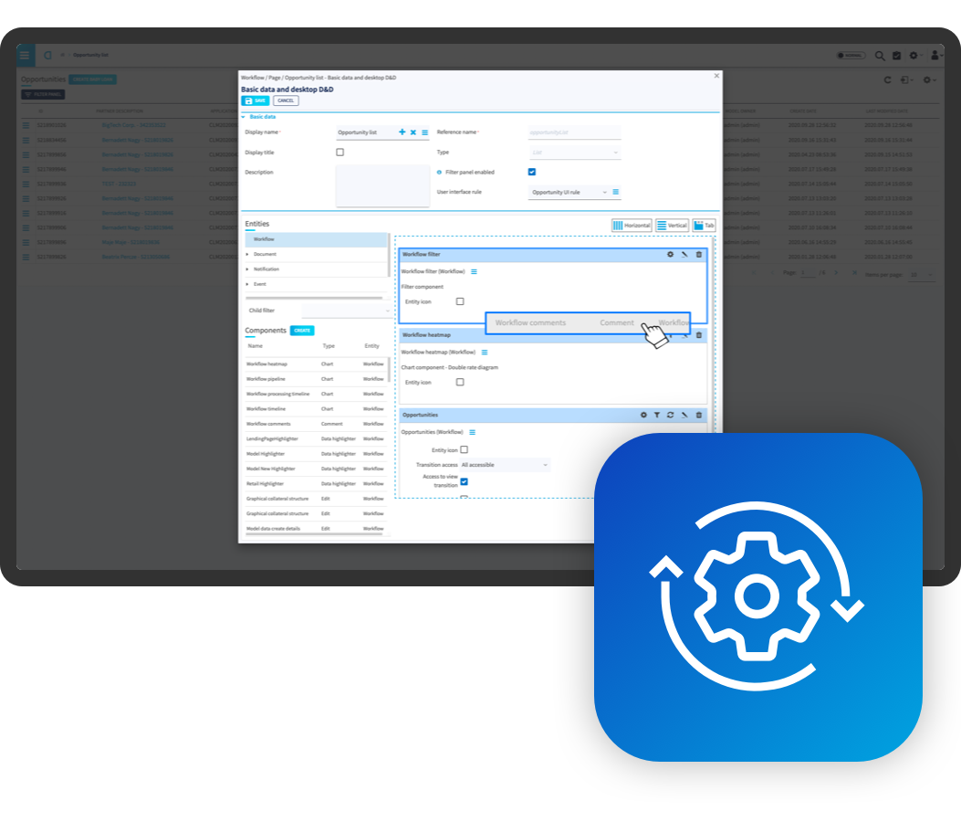Open list menu icon beside User interface rule

tap(616, 192)
